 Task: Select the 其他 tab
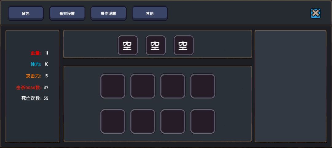point(150,13)
